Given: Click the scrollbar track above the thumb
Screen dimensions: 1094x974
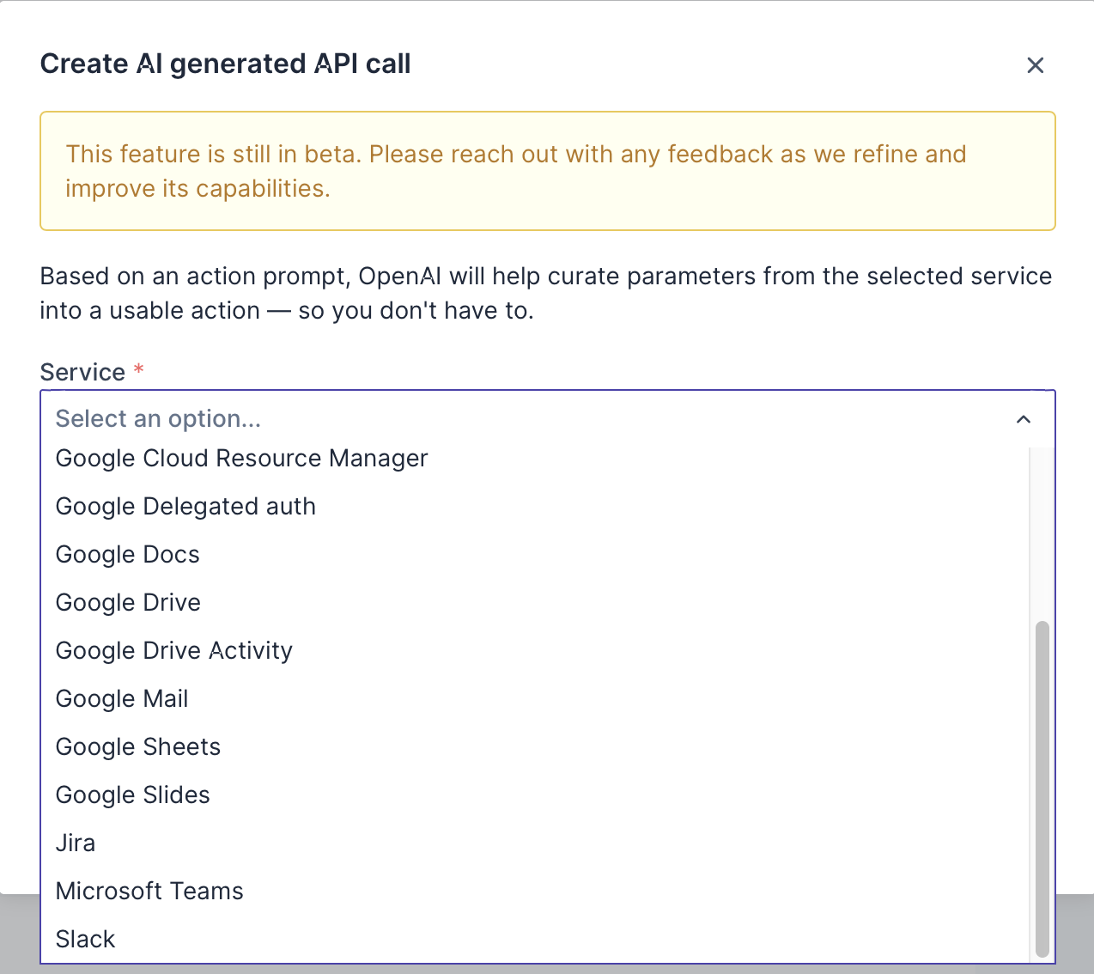Looking at the screenshot, I should 1042,533.
